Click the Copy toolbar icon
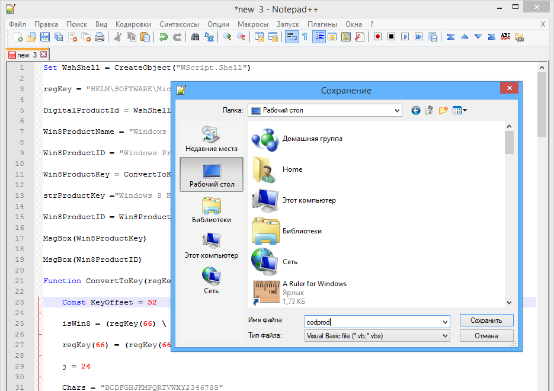 pyautogui.click(x=132, y=37)
